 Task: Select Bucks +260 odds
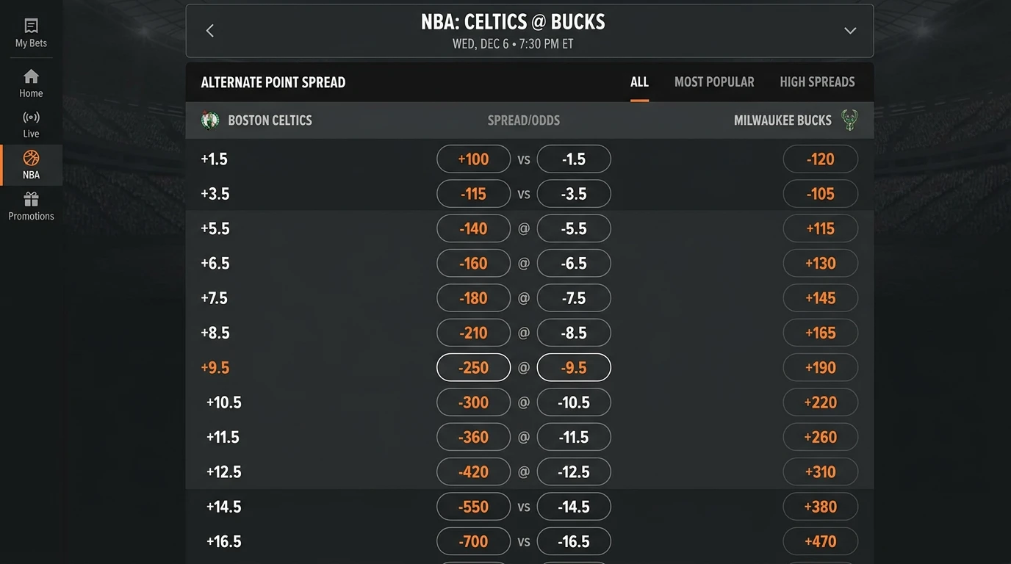(x=820, y=437)
